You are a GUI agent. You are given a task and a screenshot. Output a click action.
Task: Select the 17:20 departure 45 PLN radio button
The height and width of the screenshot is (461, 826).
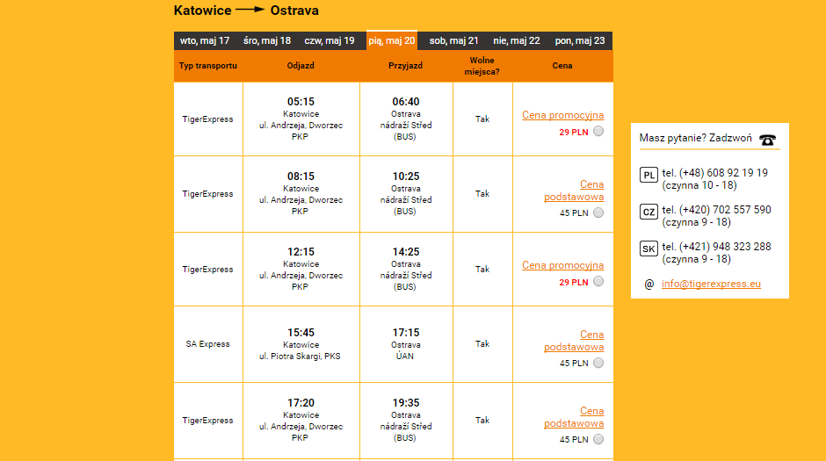click(x=598, y=439)
